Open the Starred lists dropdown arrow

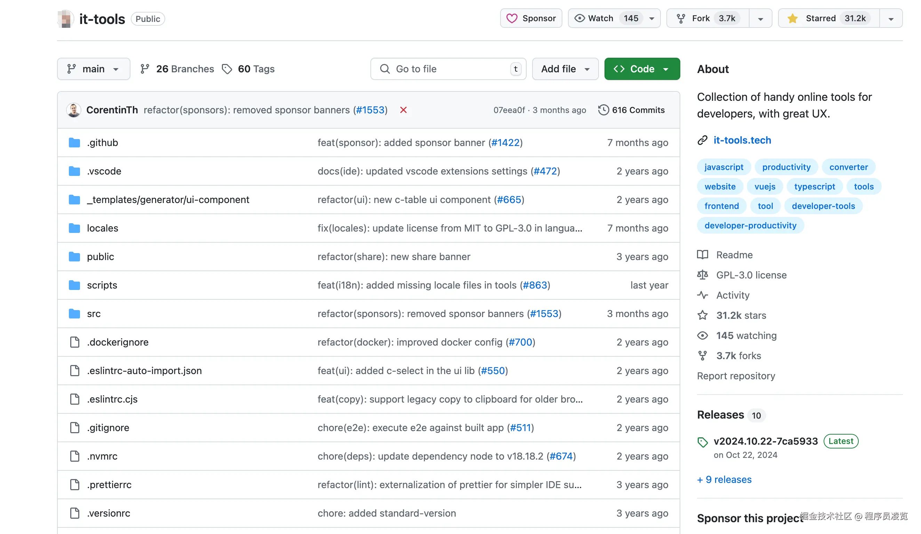pyautogui.click(x=891, y=19)
